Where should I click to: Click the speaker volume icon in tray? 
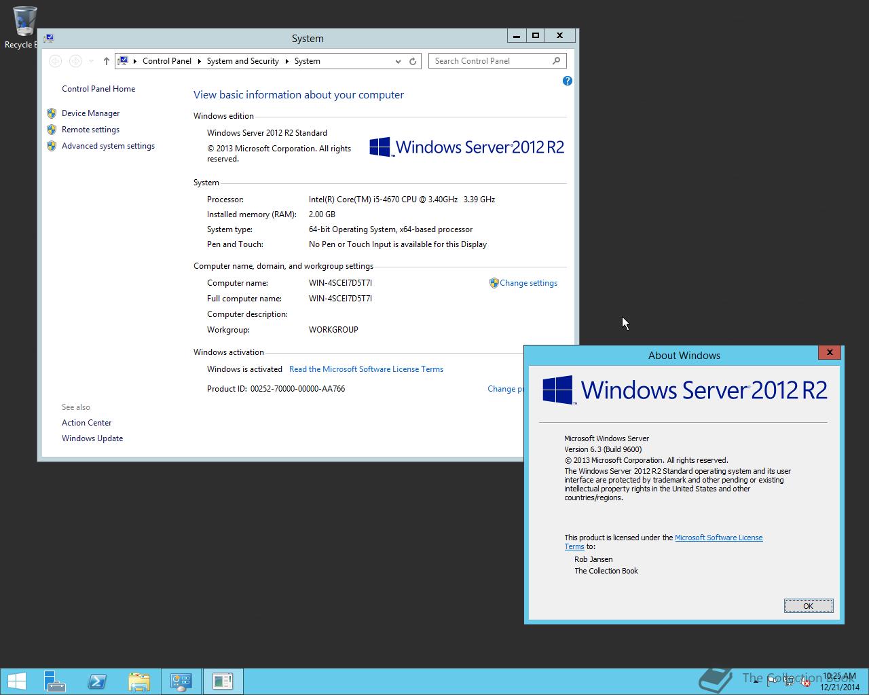point(805,681)
